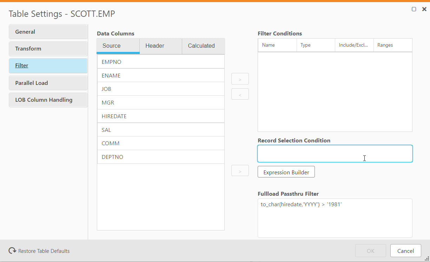Switch to the Calculated columns tab

tap(201, 46)
